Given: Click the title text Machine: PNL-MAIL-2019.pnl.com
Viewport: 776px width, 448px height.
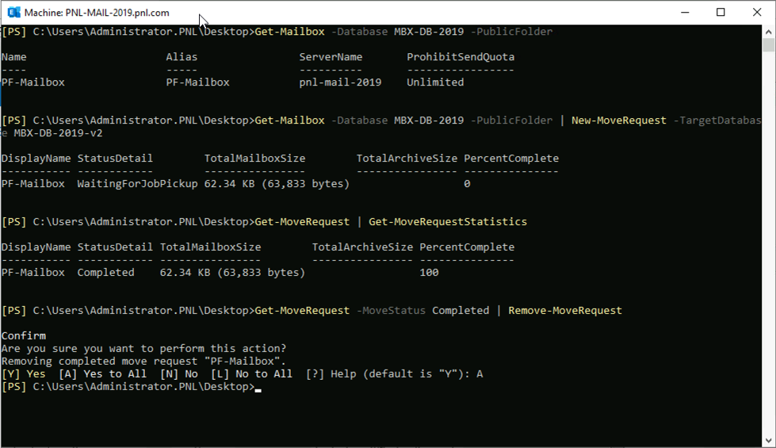Looking at the screenshot, I should pos(97,13).
